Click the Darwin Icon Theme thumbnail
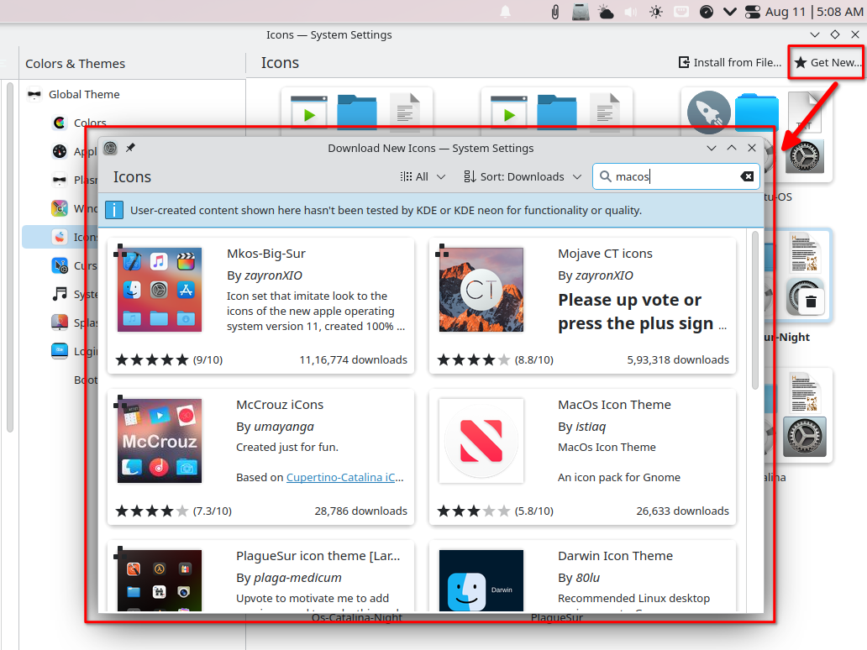 tap(481, 580)
